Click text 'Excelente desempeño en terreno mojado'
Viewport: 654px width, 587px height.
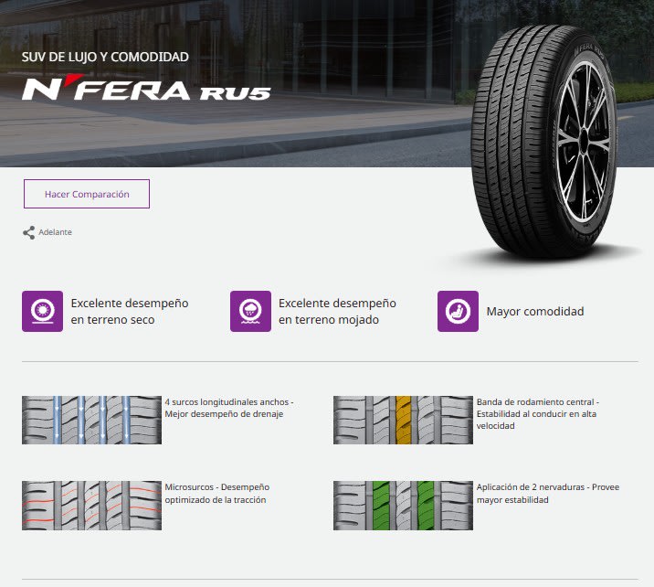pos(337,312)
